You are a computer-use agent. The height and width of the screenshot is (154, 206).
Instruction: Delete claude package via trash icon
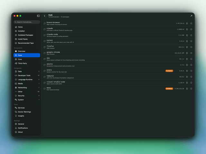pos(187,29)
